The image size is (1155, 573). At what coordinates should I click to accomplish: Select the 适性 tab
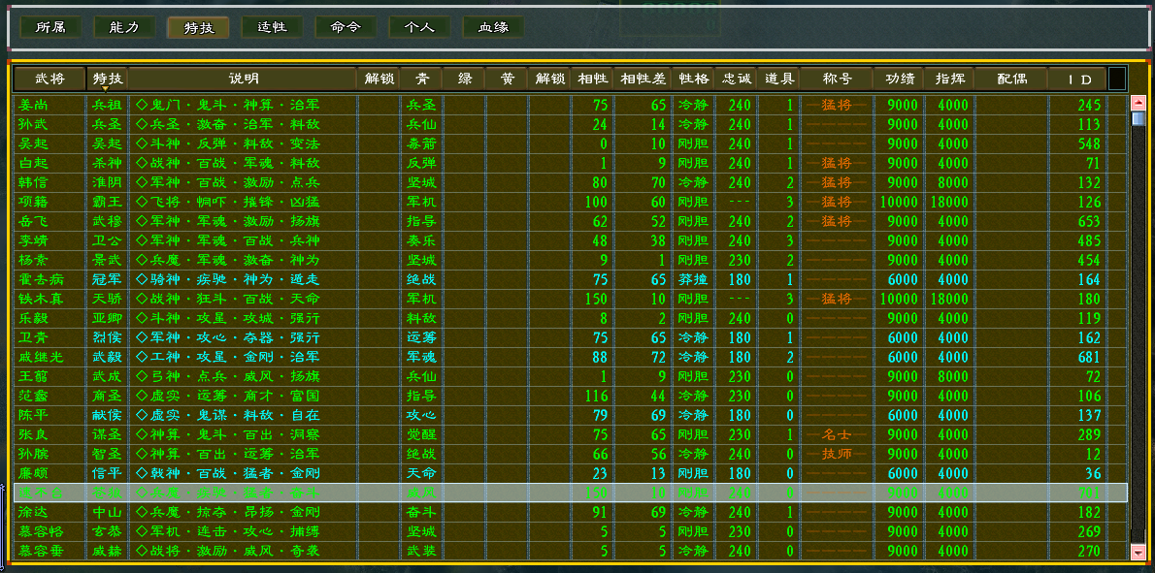click(x=270, y=27)
